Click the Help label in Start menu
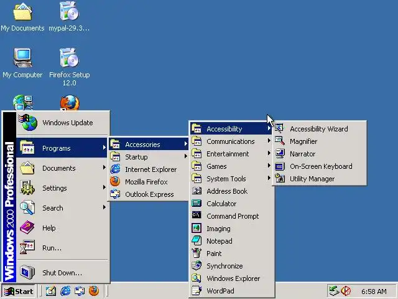The width and height of the screenshot is (398, 299). (49, 228)
